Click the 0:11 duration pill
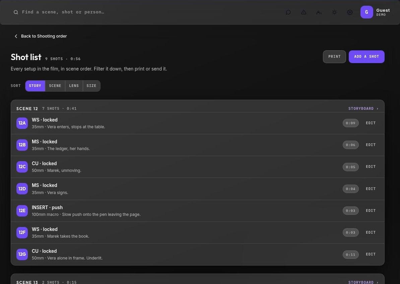Viewport: 400px width, 284px height. 350,254
